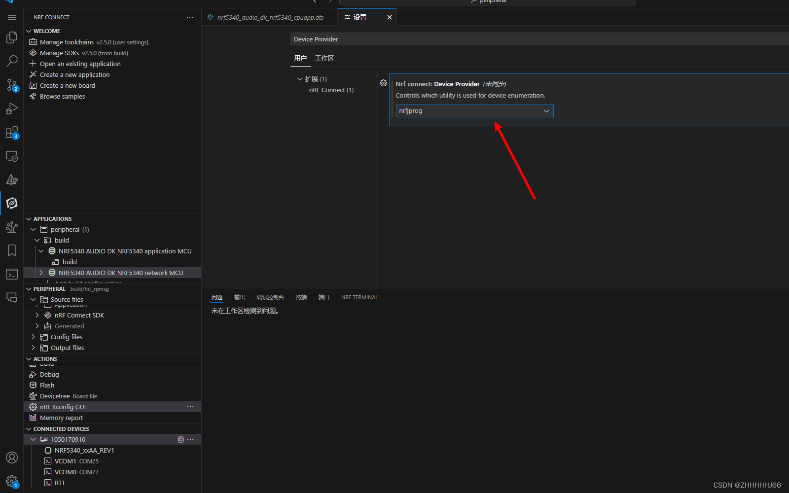Select the 工作区 settings scope tab
789x493 pixels.
(x=324, y=58)
